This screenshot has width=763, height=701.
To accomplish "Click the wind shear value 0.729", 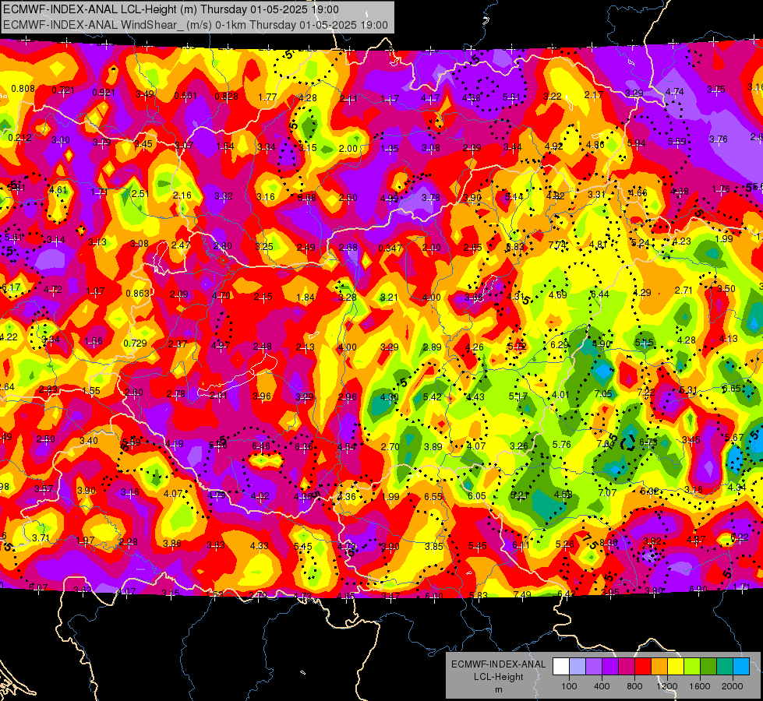I will pos(135,343).
